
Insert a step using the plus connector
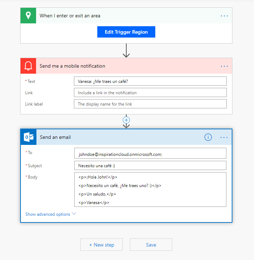click(x=126, y=120)
